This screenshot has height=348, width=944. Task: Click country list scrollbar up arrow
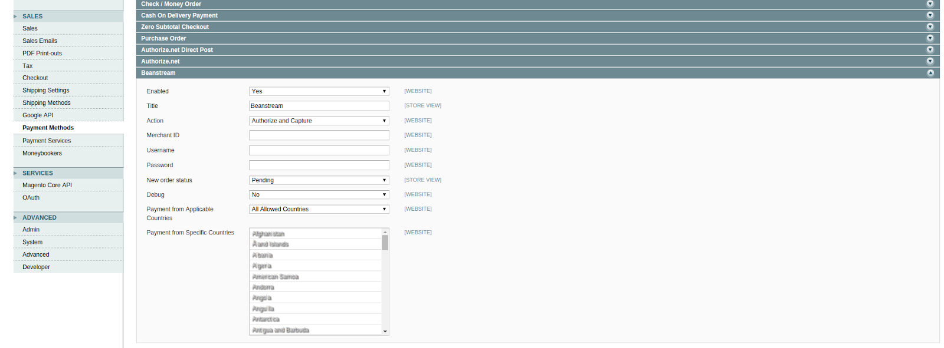click(385, 231)
